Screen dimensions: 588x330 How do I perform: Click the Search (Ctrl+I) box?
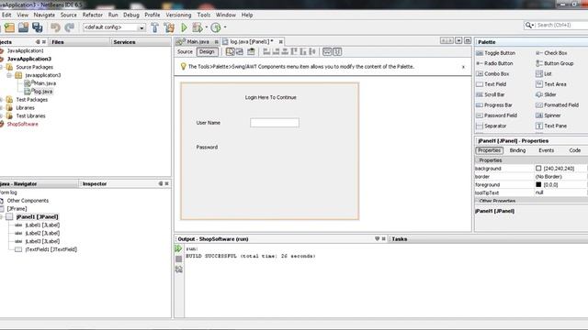point(559,25)
